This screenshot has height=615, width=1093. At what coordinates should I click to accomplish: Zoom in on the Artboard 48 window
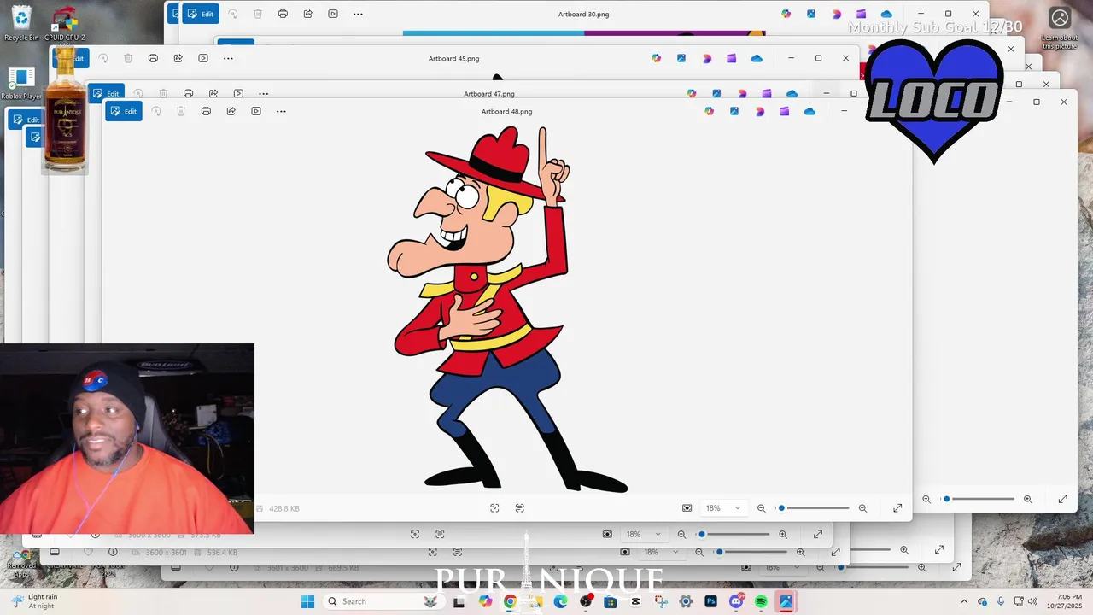coord(862,508)
